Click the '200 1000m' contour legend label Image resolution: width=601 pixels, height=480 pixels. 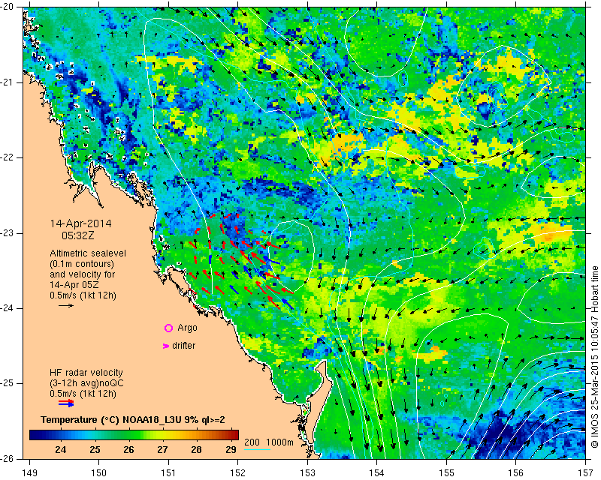click(269, 442)
